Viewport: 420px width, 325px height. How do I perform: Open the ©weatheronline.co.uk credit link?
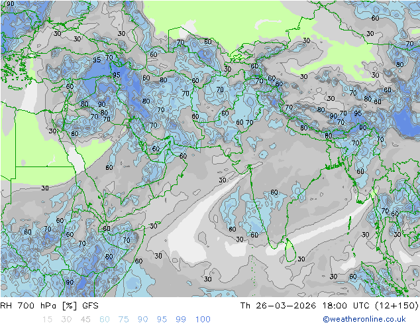[x=364, y=319]
